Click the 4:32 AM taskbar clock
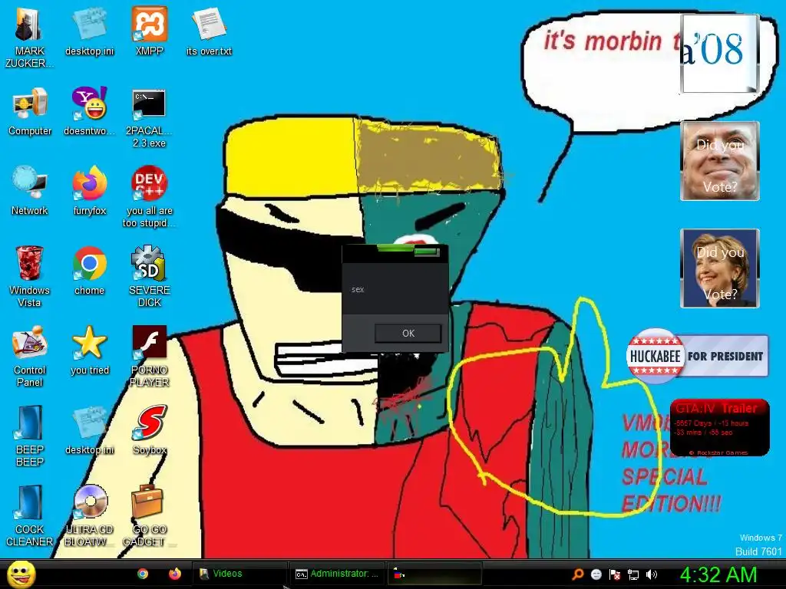This screenshot has width=786, height=589. [x=718, y=574]
